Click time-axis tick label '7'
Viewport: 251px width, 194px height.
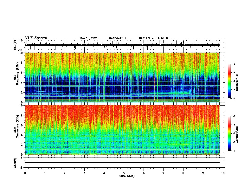click(x=164, y=173)
